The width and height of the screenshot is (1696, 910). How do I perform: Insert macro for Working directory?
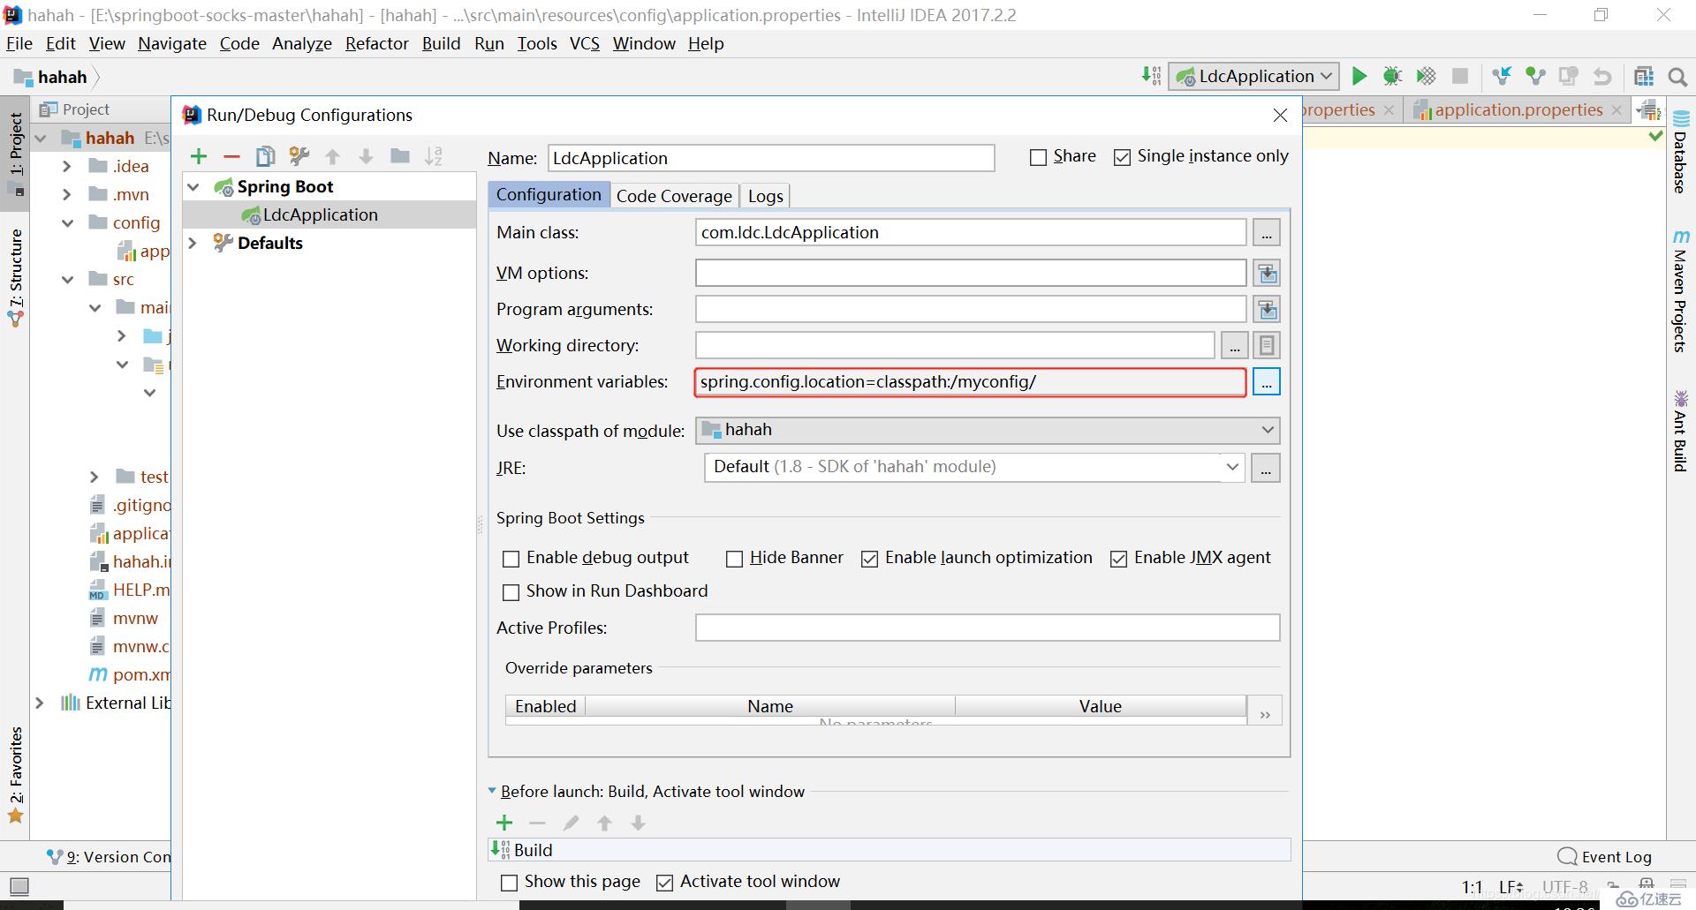tap(1267, 346)
